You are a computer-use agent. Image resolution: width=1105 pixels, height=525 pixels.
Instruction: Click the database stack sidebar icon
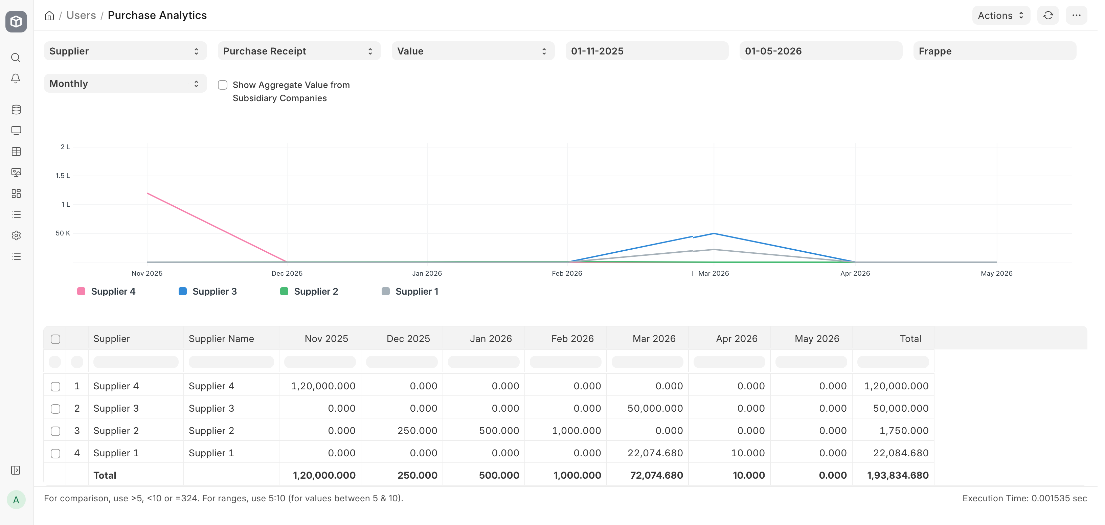click(x=16, y=110)
